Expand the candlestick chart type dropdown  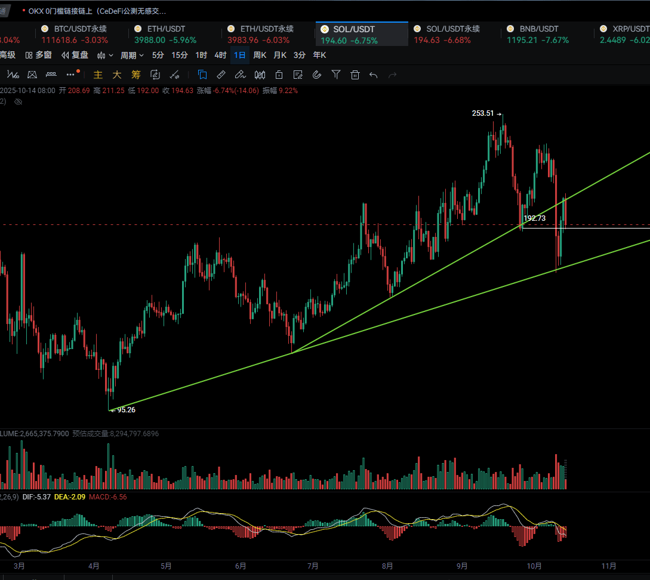[105, 55]
